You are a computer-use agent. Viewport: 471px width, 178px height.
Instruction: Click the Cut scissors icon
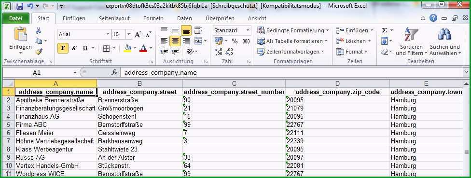(39, 30)
